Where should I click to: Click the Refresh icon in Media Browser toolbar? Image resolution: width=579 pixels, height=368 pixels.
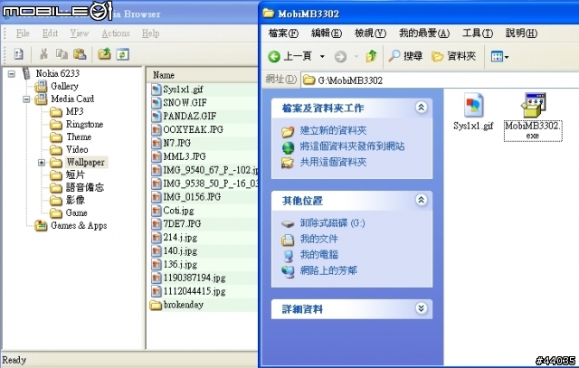123,54
